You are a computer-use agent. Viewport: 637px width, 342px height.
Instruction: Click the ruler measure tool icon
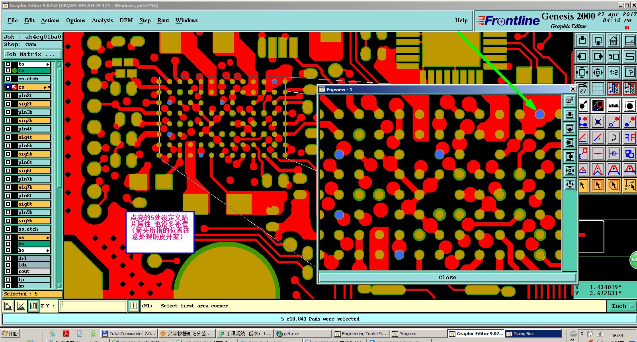614,105
